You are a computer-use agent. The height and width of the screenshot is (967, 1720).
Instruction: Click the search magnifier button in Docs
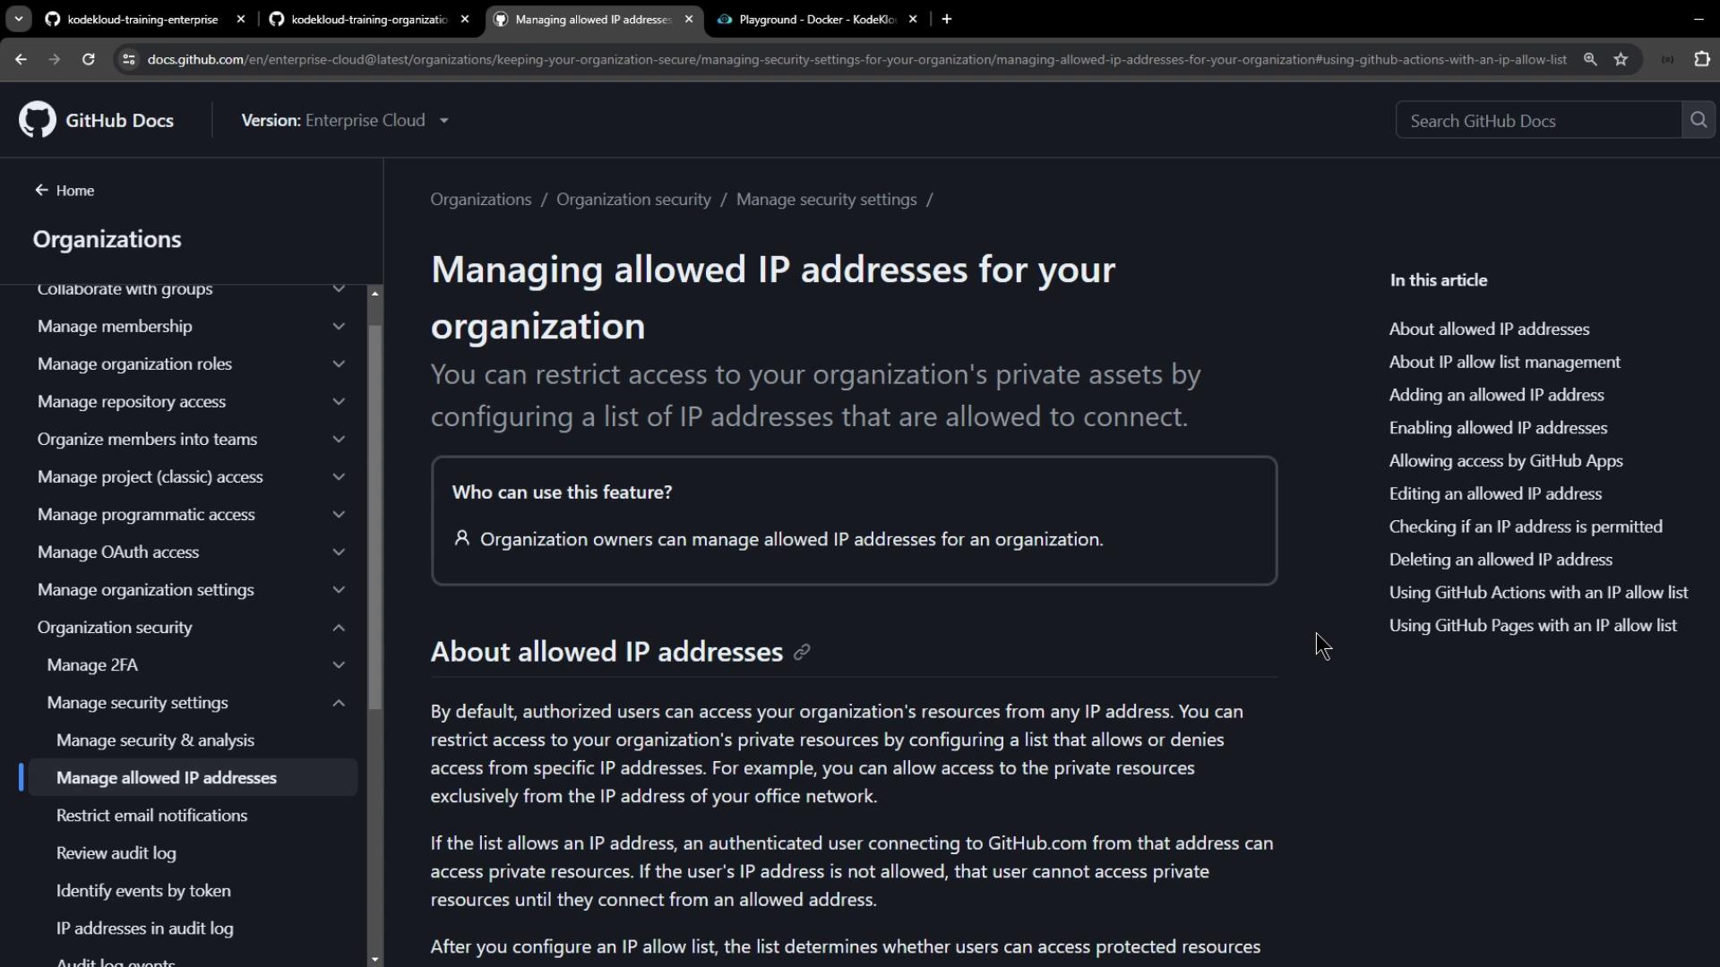point(1698,120)
